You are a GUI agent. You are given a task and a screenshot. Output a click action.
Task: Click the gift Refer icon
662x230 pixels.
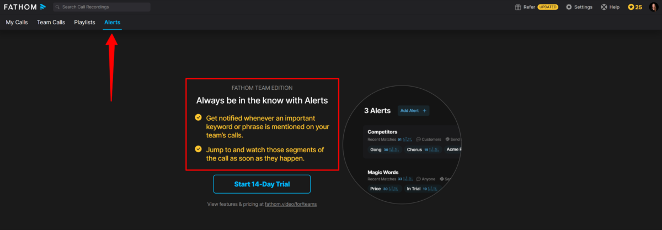tap(517, 7)
